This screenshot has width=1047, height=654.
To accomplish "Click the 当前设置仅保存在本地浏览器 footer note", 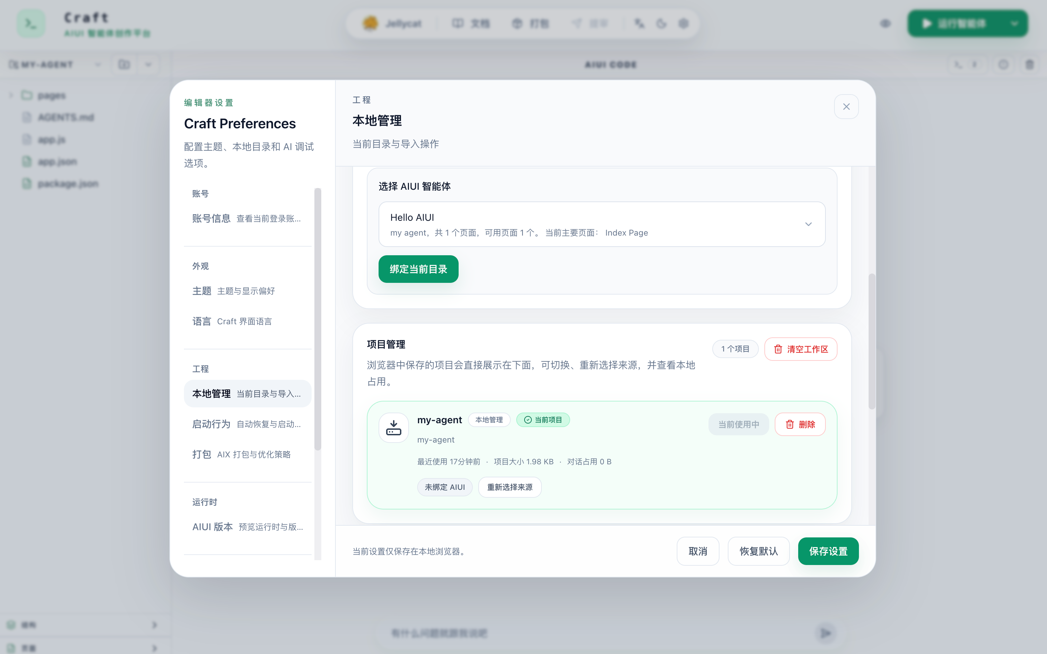I will point(409,552).
